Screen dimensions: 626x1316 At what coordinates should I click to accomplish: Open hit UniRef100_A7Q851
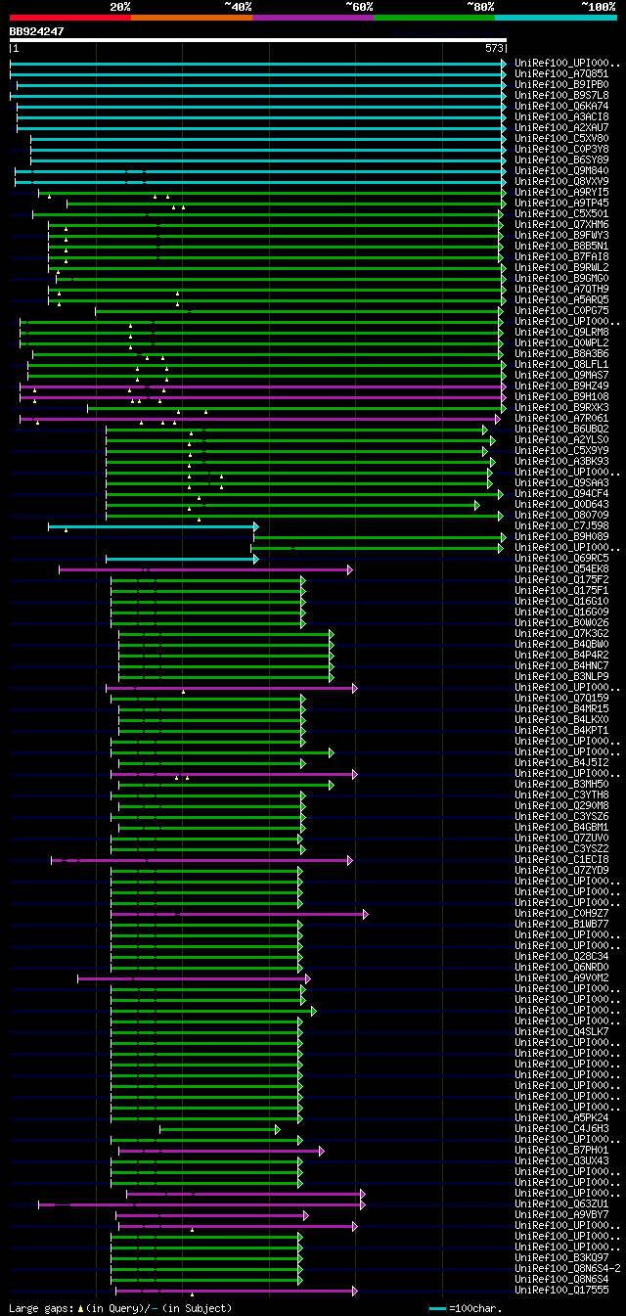point(561,73)
